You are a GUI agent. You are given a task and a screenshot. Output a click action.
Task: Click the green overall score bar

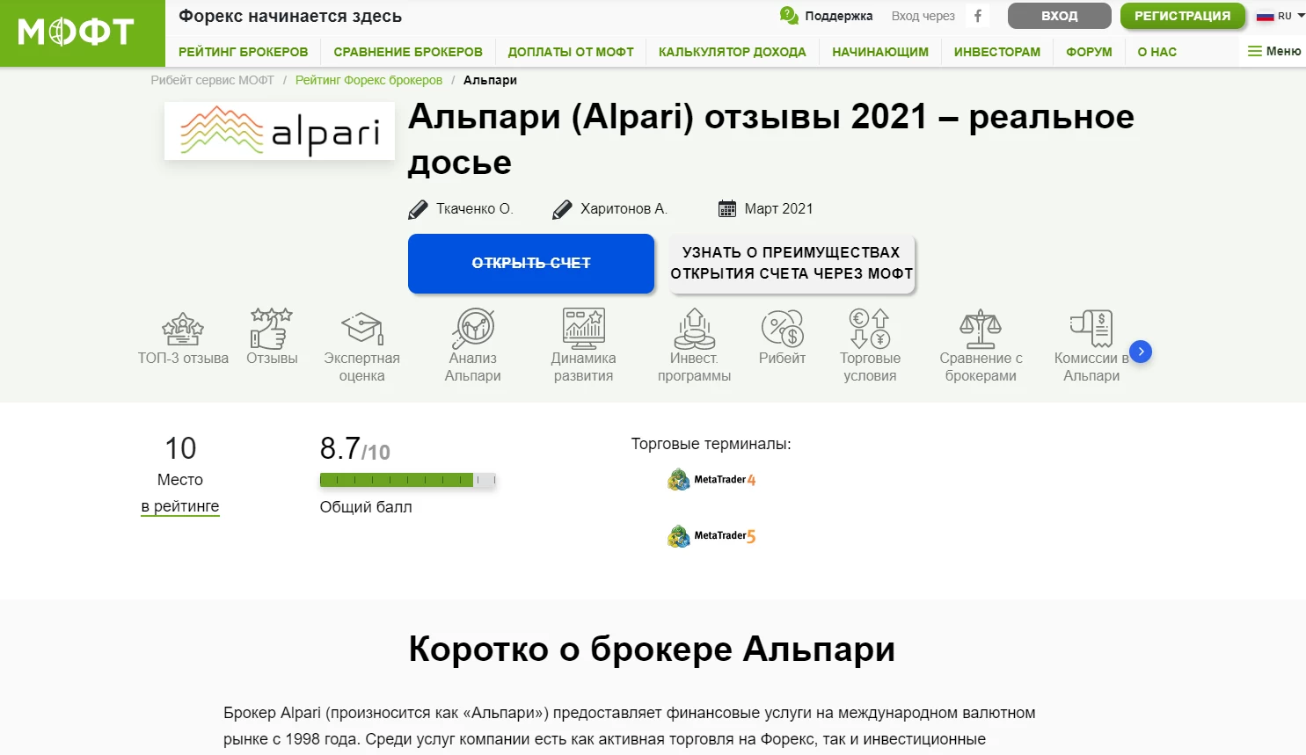point(408,480)
